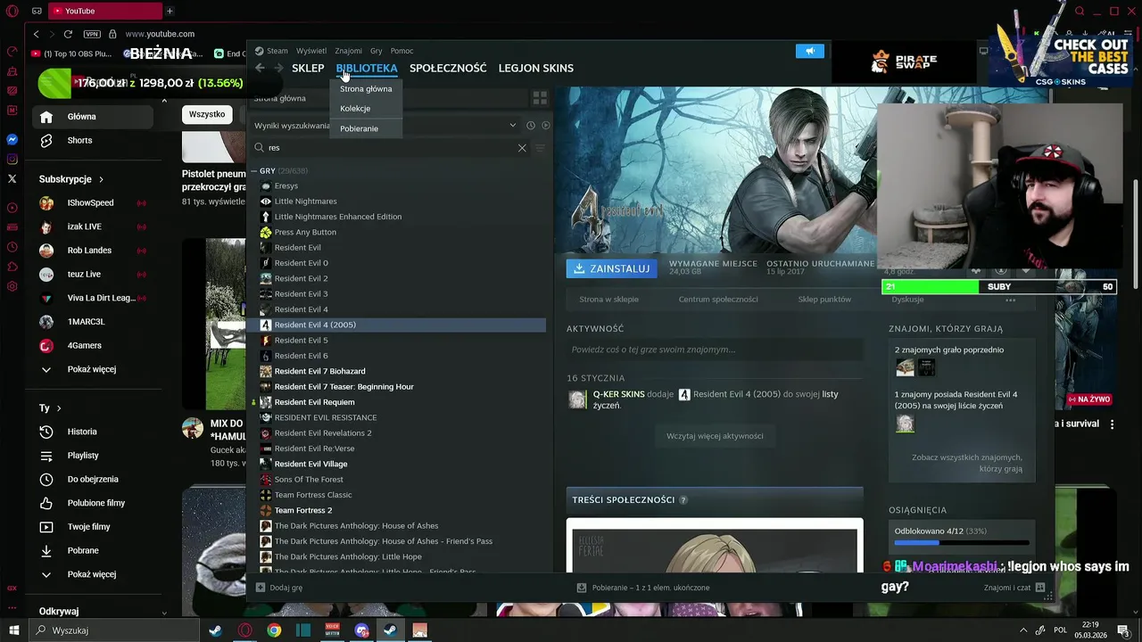Open the Steam announcements megaphone button
Viewport: 1142px width, 642px height.
tap(810, 51)
